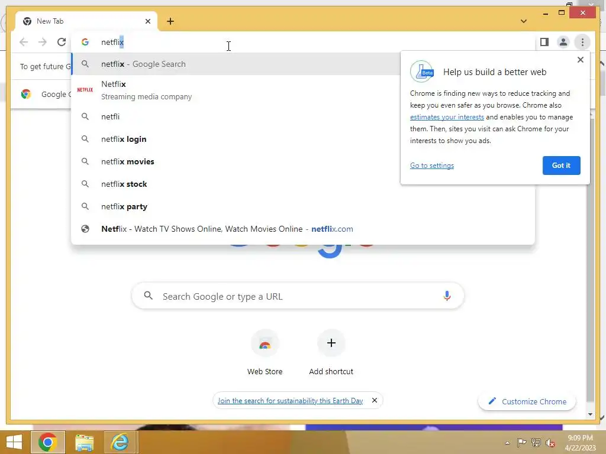
Task: Click the scrollbar down arrow
Action: coord(590,414)
